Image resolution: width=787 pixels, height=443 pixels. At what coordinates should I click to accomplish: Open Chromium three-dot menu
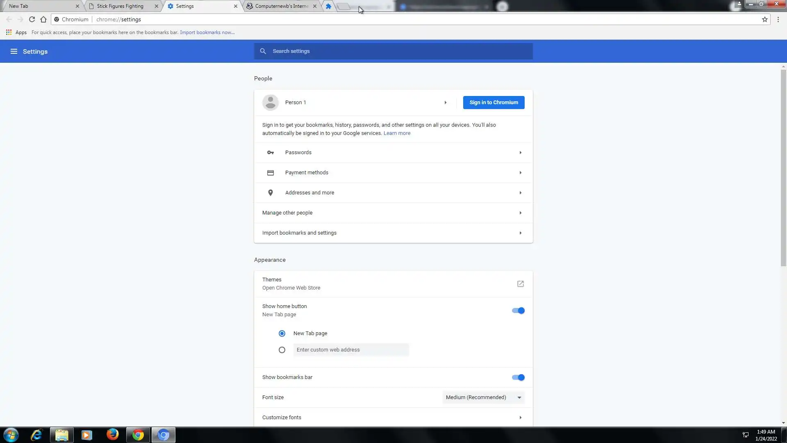(x=778, y=19)
